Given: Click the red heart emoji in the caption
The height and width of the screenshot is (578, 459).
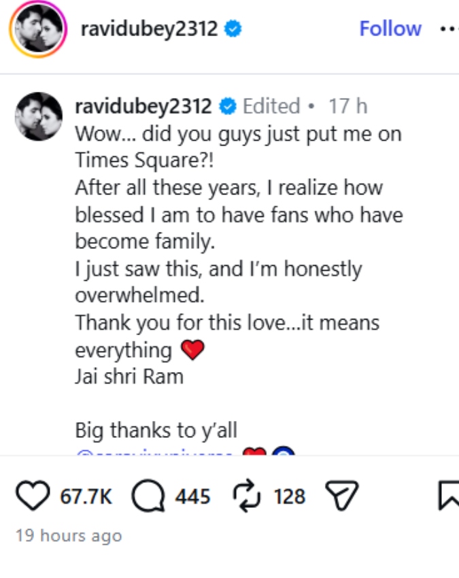Looking at the screenshot, I should (193, 350).
